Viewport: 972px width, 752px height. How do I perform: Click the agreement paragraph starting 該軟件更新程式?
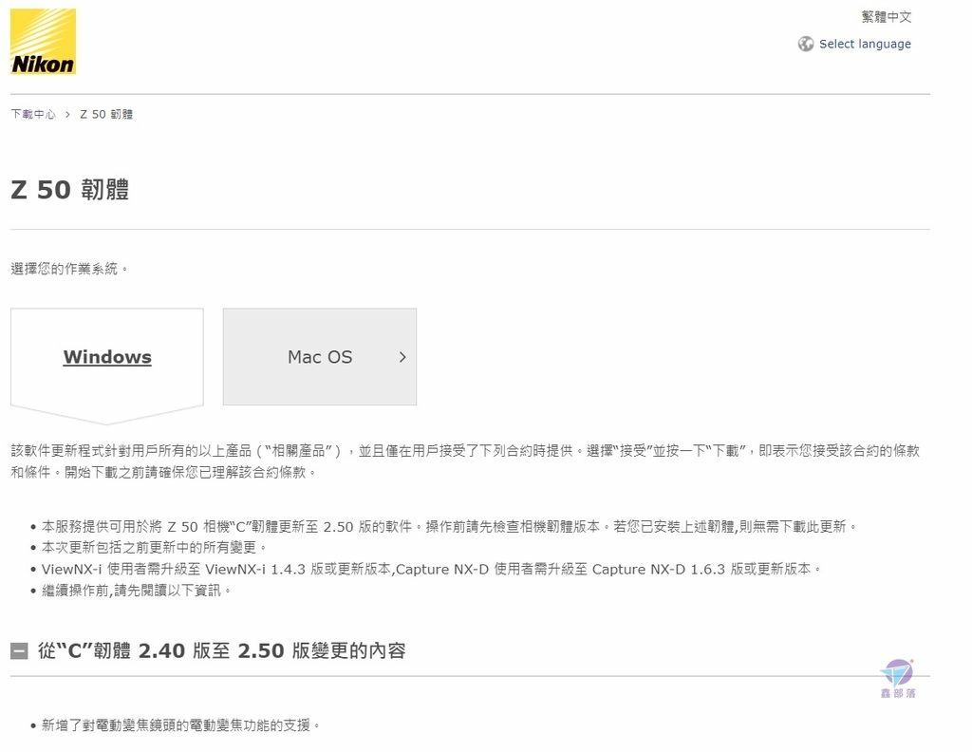tap(465, 461)
